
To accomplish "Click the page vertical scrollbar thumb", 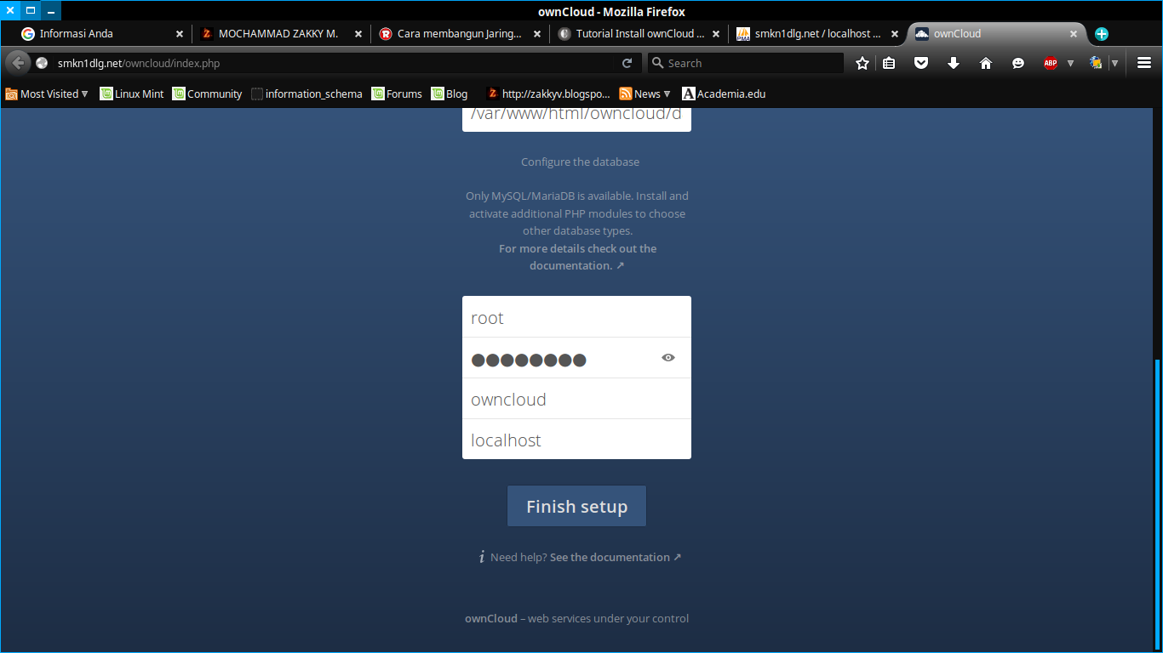I will click(x=1157, y=504).
